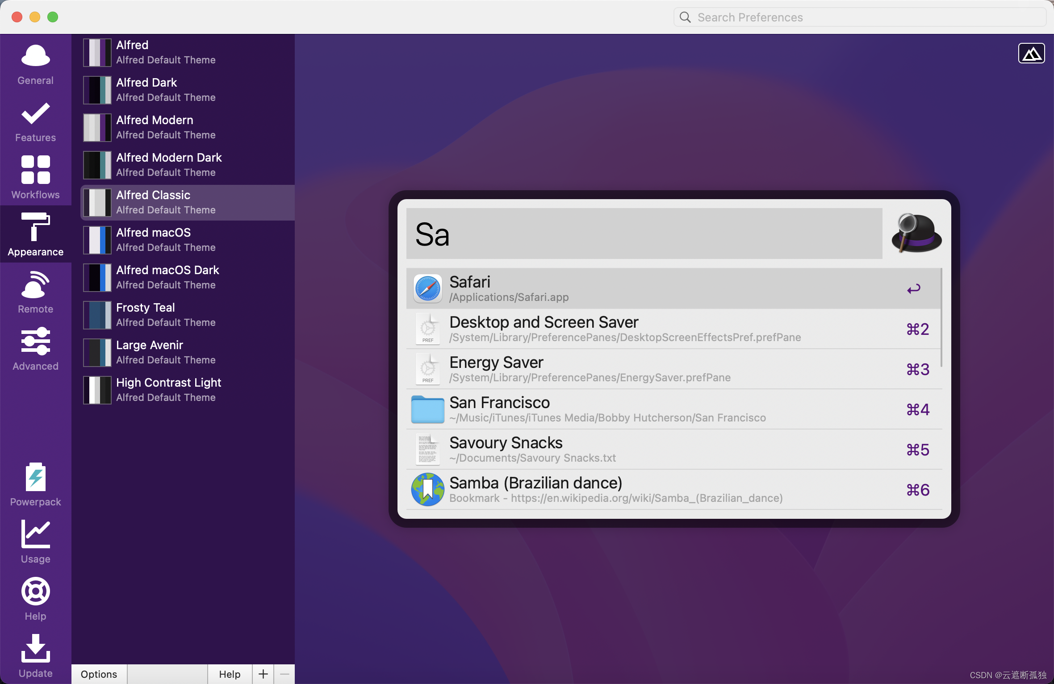This screenshot has width=1054, height=684.
Task: Remove the selected theme with minus button
Action: click(x=284, y=674)
